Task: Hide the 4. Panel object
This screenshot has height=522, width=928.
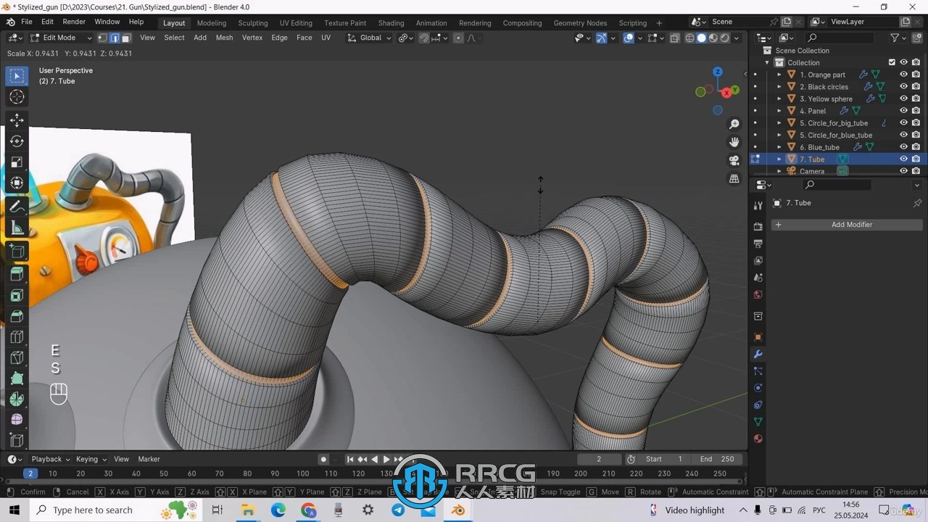Action: pyautogui.click(x=903, y=111)
